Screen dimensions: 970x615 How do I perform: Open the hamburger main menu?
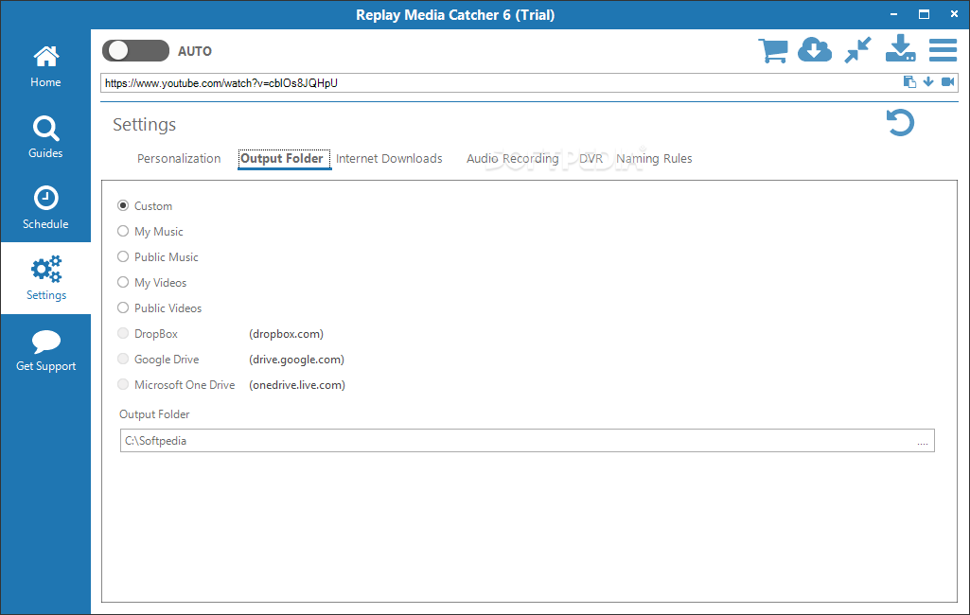coord(943,50)
